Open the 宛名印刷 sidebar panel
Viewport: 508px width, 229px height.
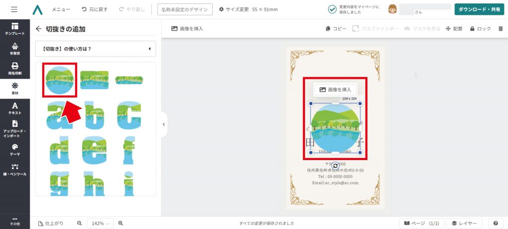coord(15,68)
